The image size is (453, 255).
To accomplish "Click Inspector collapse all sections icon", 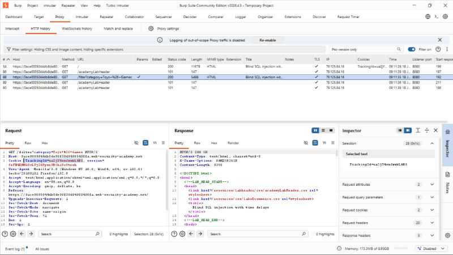I will pos(427,130).
